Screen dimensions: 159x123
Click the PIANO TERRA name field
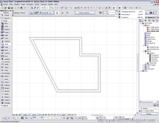coord(152,111)
